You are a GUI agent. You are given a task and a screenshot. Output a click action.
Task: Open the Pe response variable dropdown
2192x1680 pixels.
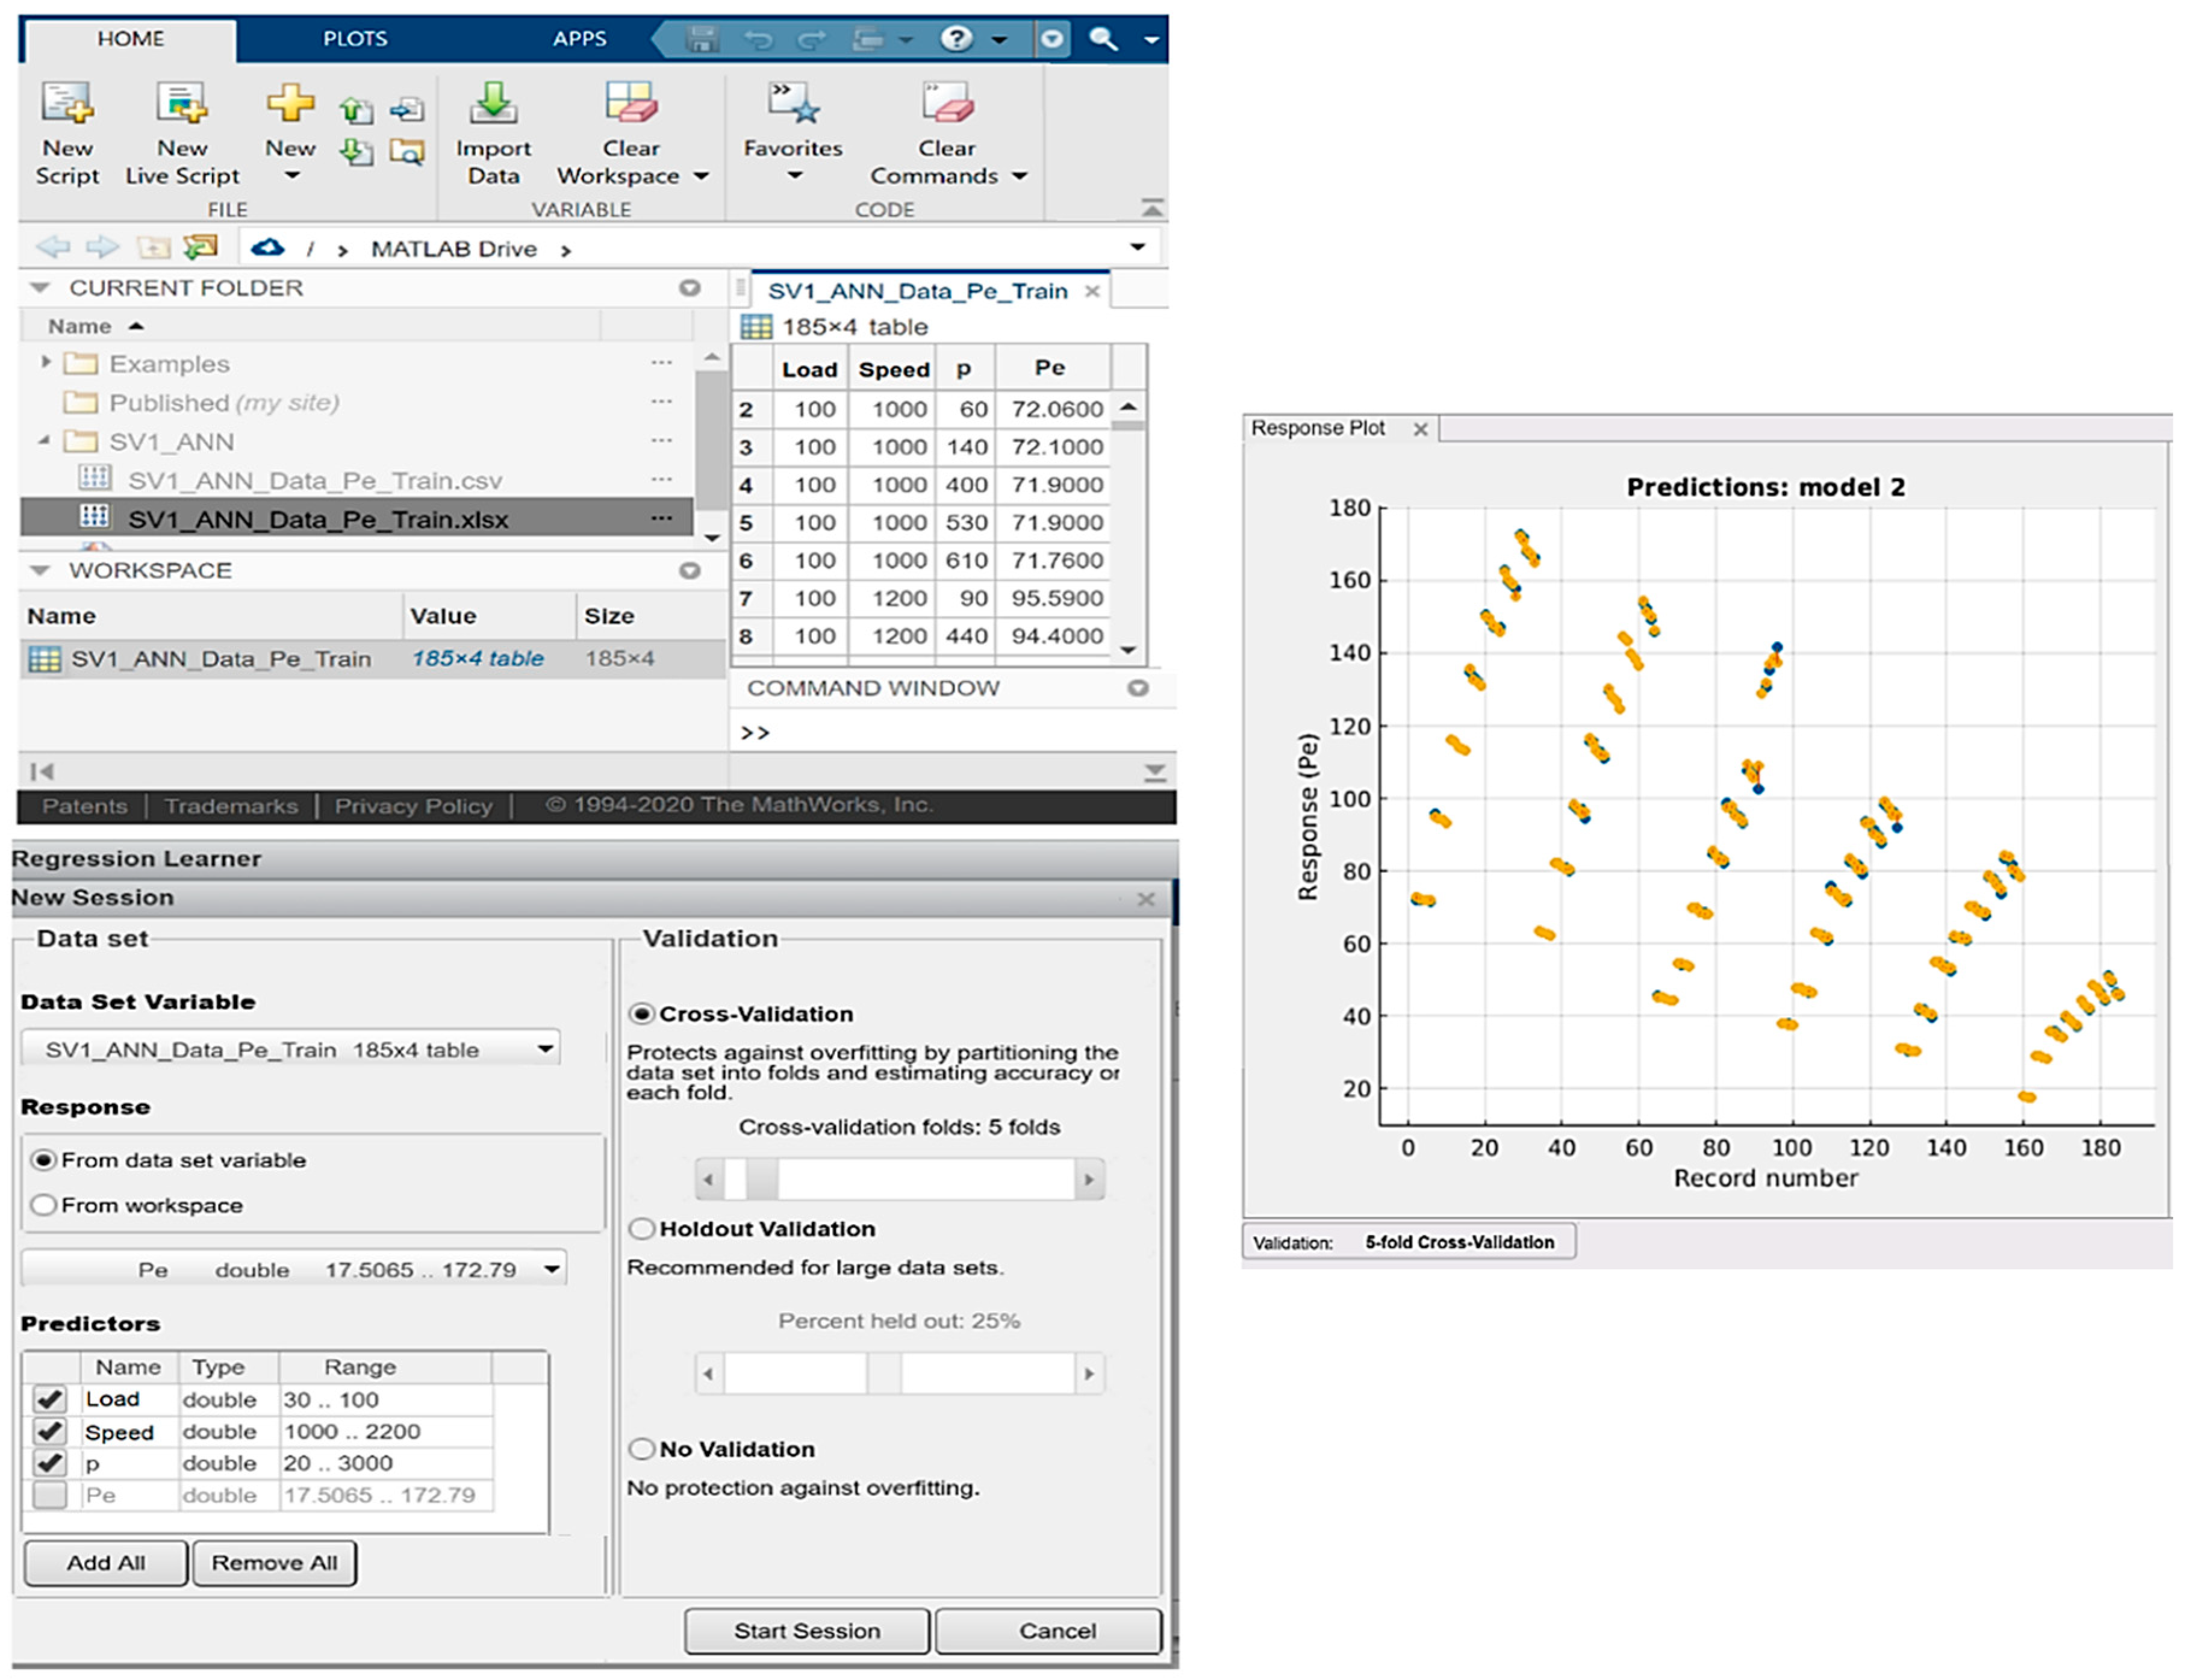pyautogui.click(x=294, y=1269)
